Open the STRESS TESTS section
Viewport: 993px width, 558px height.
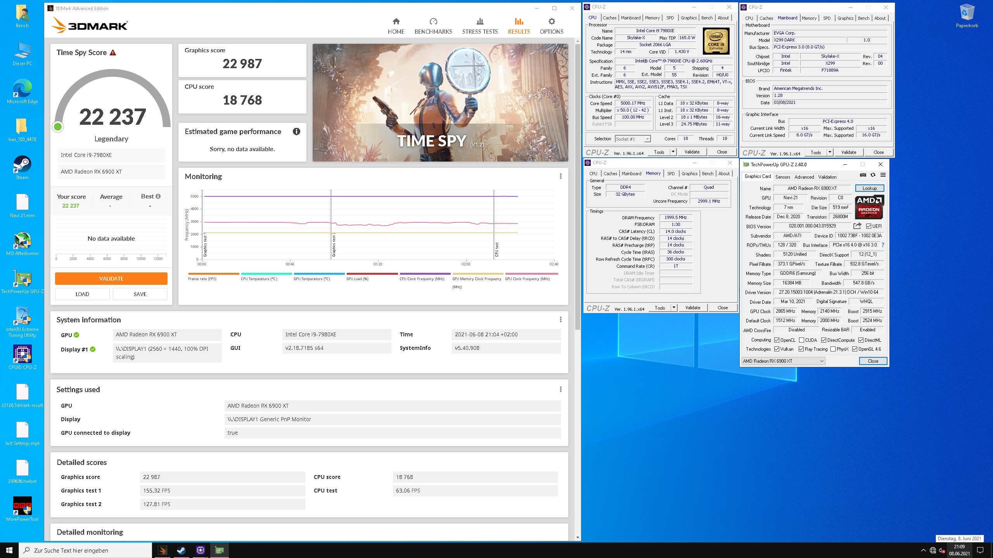(x=480, y=26)
